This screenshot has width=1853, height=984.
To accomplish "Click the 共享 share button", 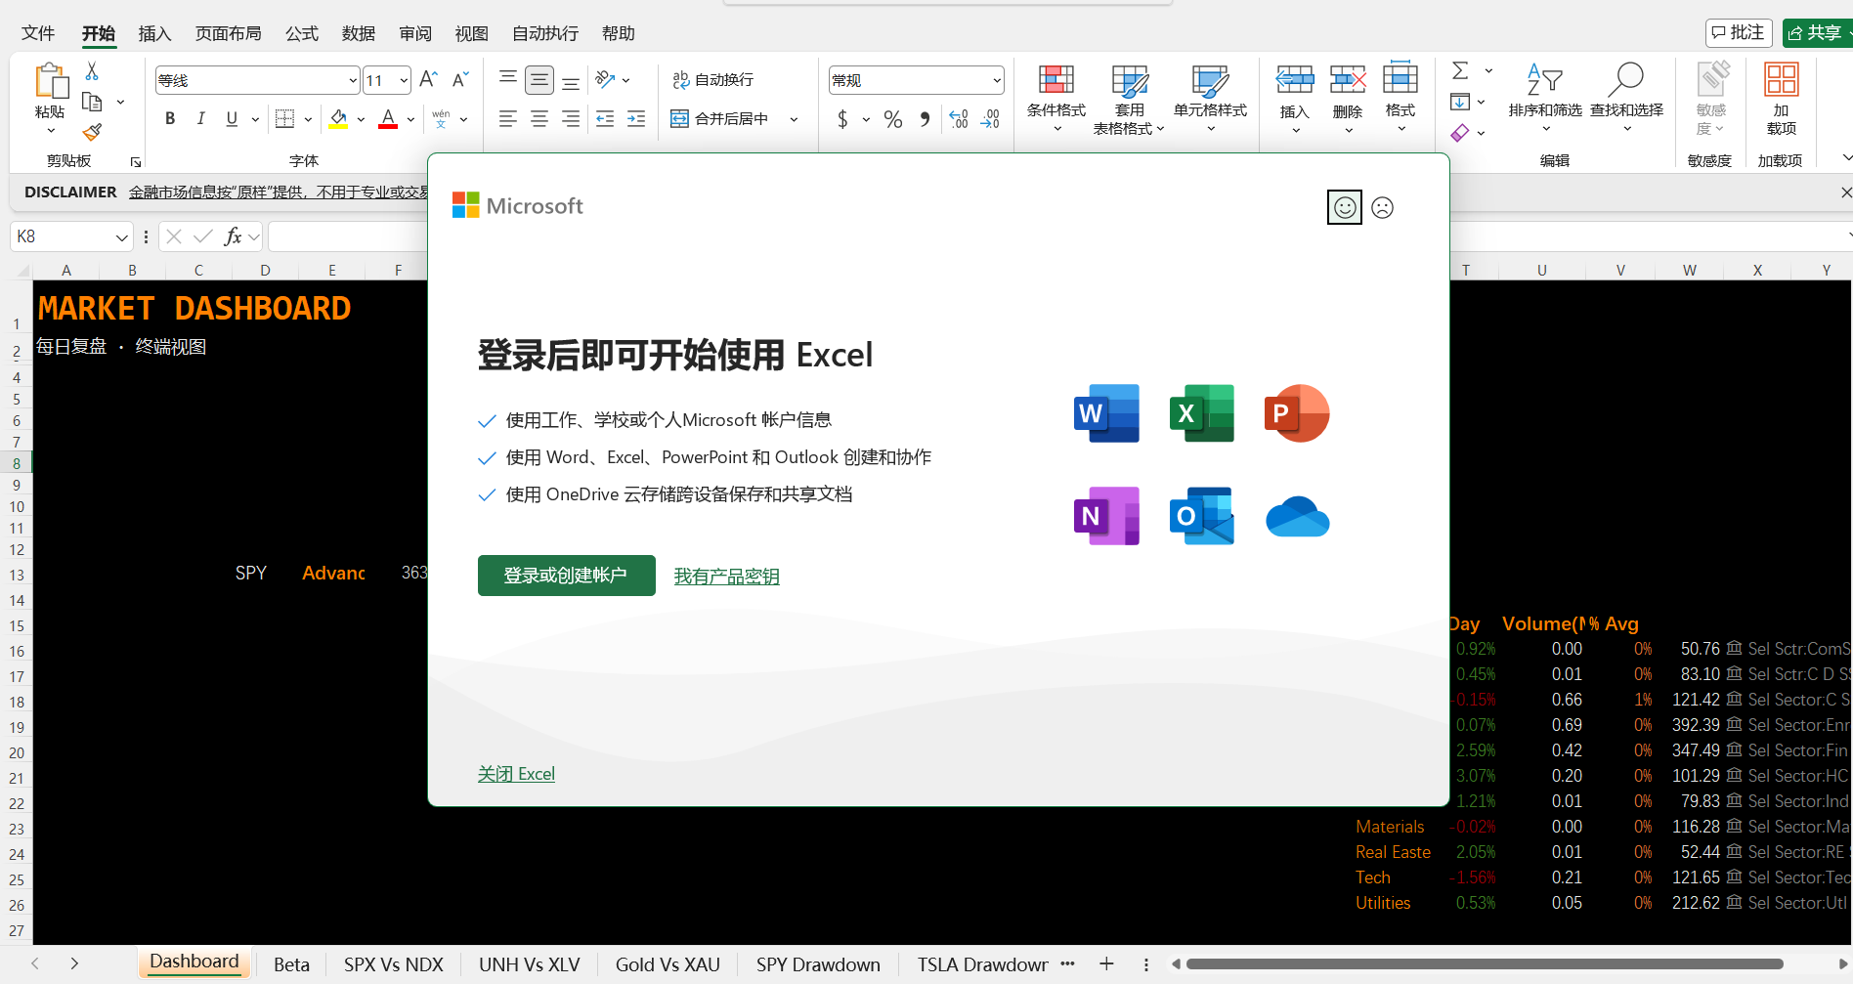I will point(1816,33).
